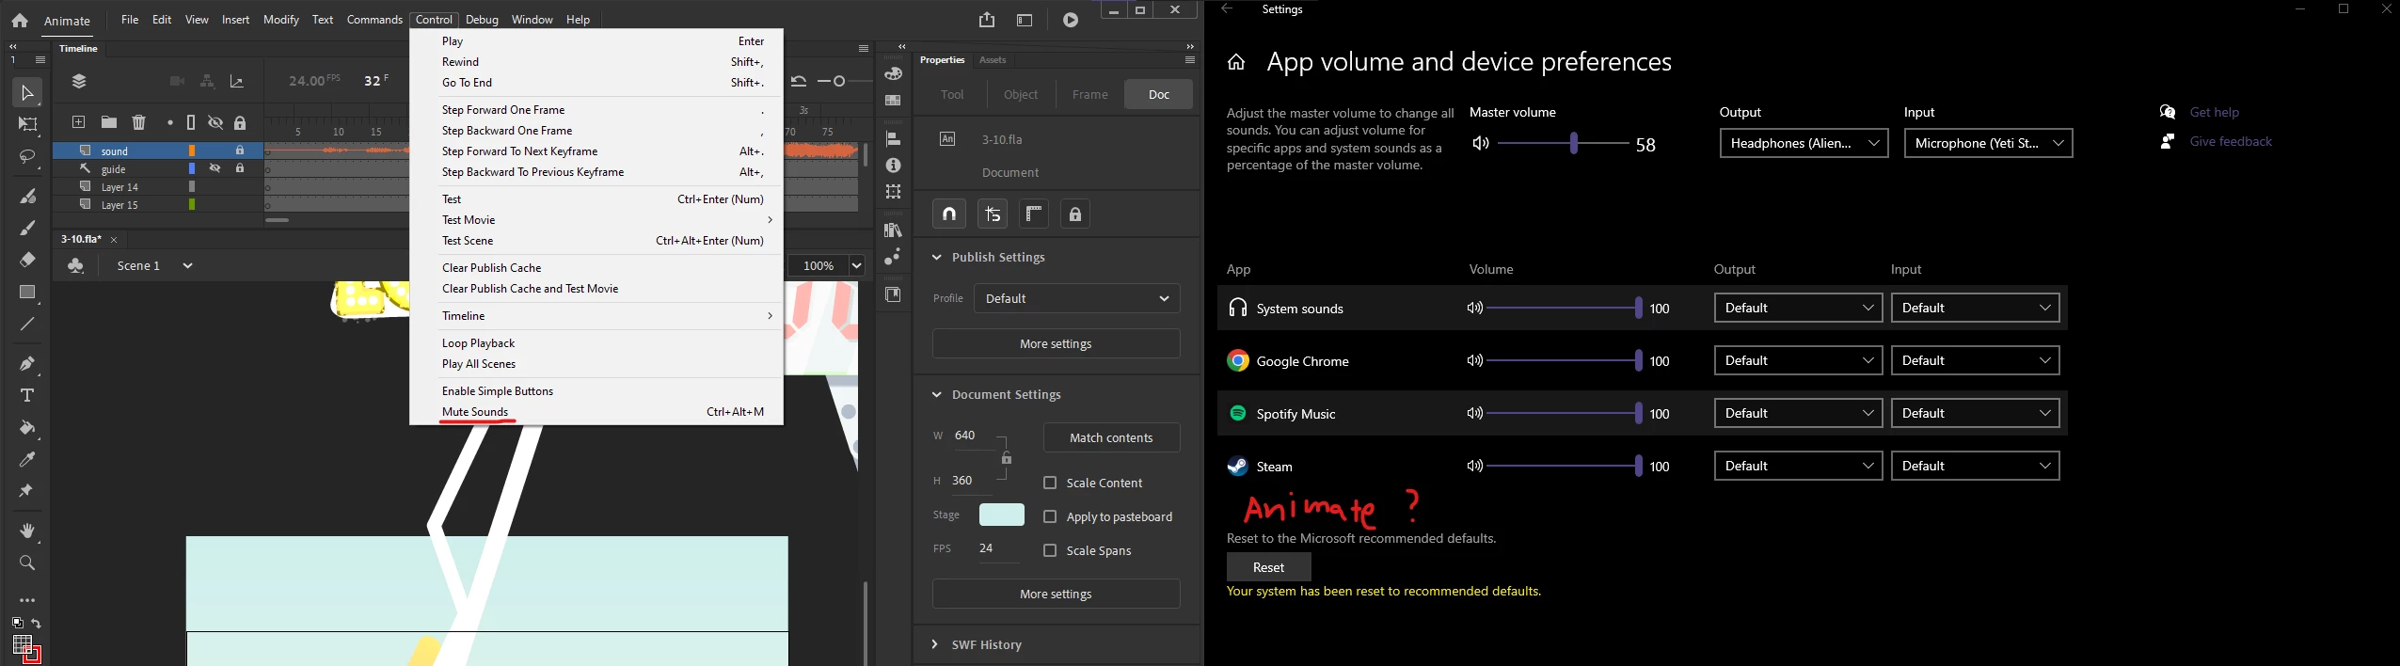Toggle Hide All Layers eye icon

click(215, 122)
